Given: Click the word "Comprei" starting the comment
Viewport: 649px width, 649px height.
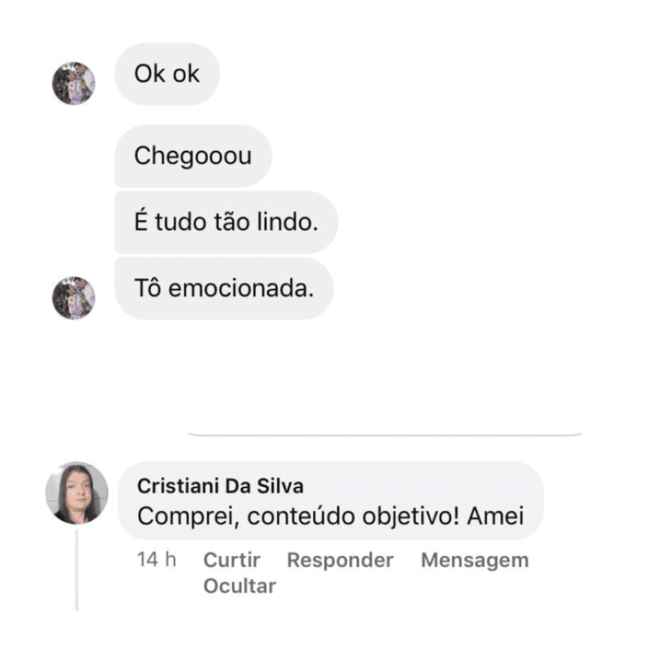Looking at the screenshot, I should point(188,517).
